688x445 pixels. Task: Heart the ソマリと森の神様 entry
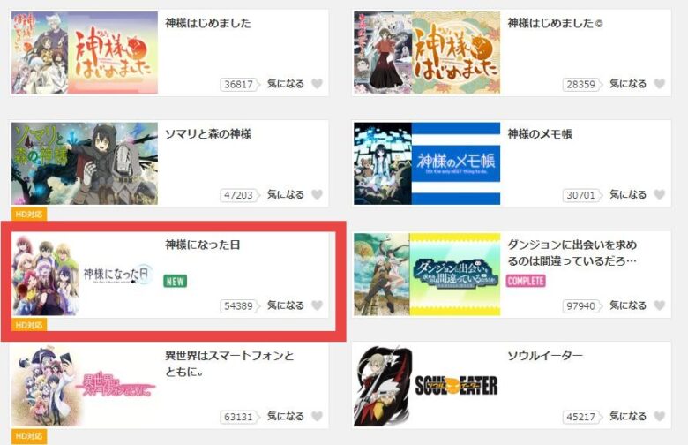coord(317,194)
